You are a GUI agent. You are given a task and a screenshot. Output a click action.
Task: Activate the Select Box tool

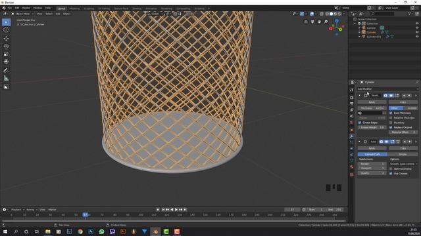pos(6,22)
